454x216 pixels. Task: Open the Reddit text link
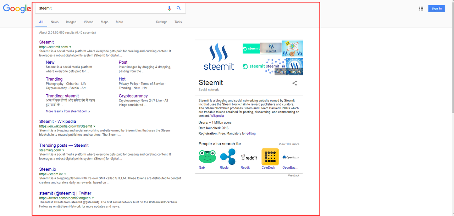tap(245, 168)
